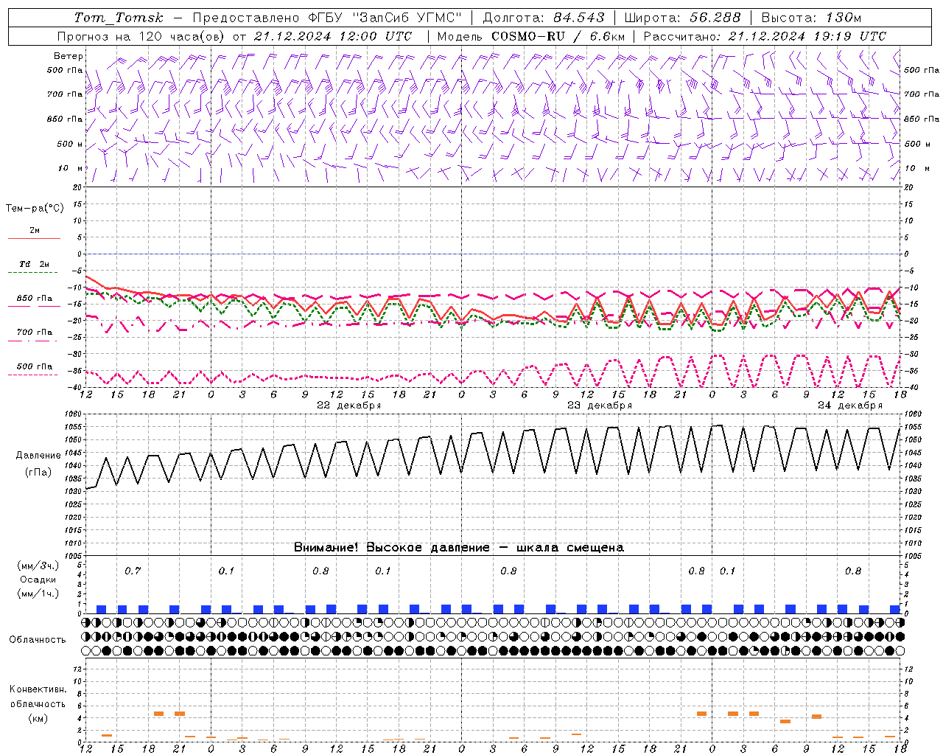Click the dotted pink line sample under '500 гПа' legend
The width and height of the screenshot is (943, 755).
pos(34,375)
